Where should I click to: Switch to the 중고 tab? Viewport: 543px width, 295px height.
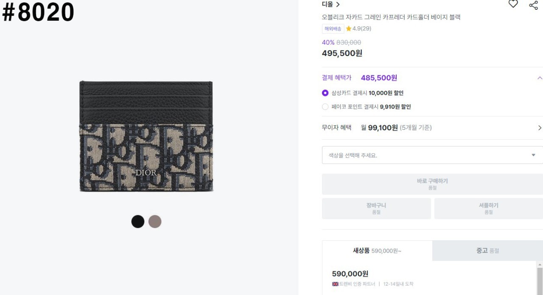(487, 251)
